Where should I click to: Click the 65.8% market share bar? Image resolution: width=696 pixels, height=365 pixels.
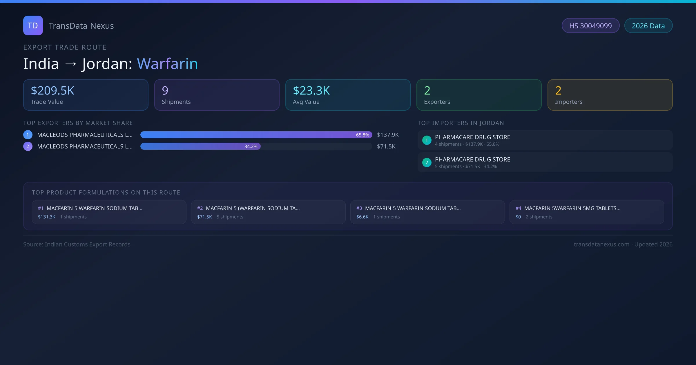tap(256, 135)
